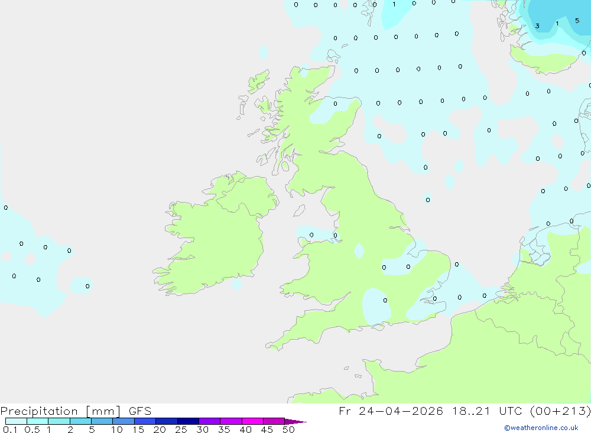Pick the dark navy swatch between 25 and 30
Viewport: 591px width, 433px height.
pyautogui.click(x=188, y=421)
